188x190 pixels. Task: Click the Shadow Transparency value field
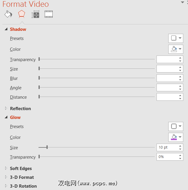tap(167, 59)
